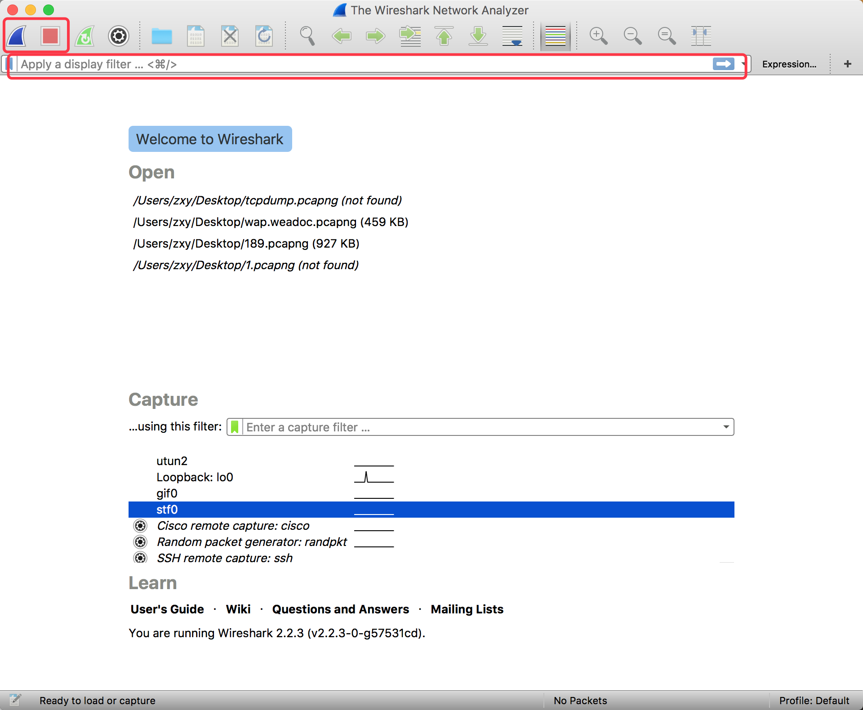Viewport: 863px width, 710px height.
Task: Stop capturing packets red square button
Action: click(50, 36)
